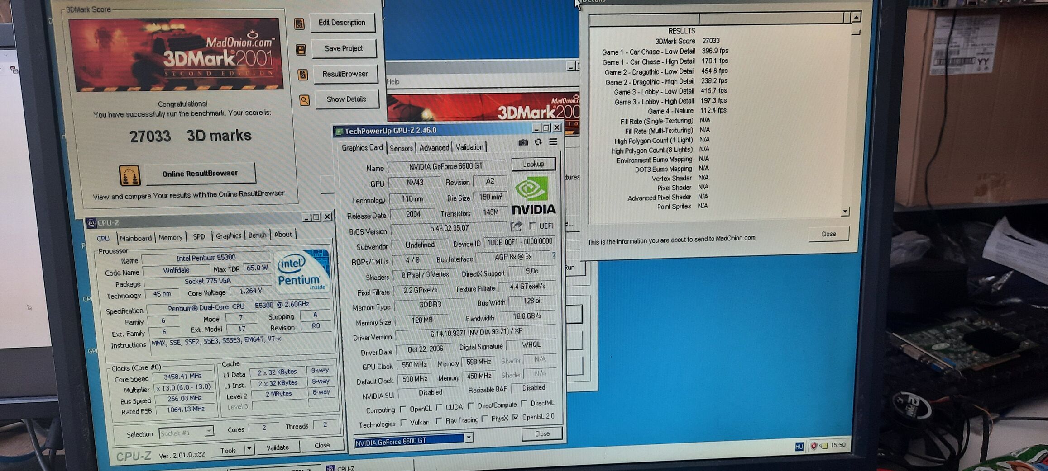Click the GPU-Z title bar icon
Viewport: 1048px width, 471px height.
pyautogui.click(x=339, y=132)
